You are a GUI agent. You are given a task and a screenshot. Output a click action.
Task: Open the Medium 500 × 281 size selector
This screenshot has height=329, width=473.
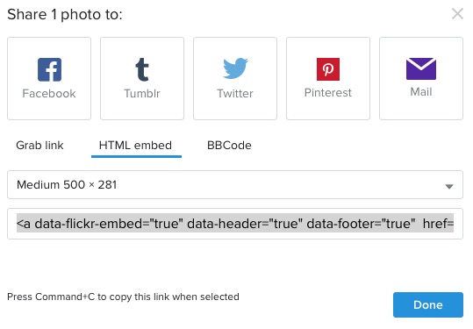[x=235, y=184]
